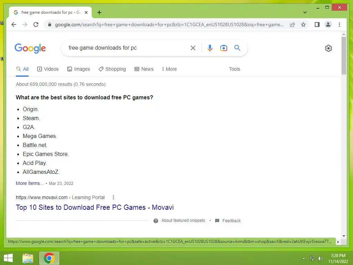This screenshot has height=265, width=353.
Task: Search by image with camera icon
Action: coord(223,48)
